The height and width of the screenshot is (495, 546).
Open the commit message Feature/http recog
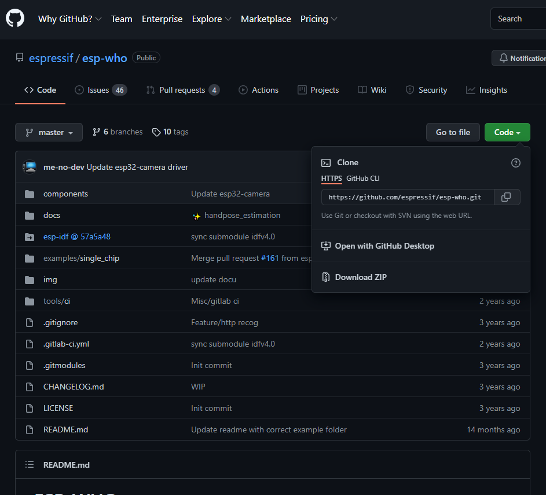(224, 322)
